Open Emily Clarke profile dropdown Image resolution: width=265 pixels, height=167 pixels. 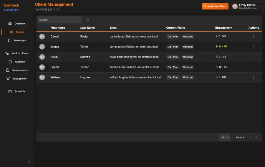point(246,6)
